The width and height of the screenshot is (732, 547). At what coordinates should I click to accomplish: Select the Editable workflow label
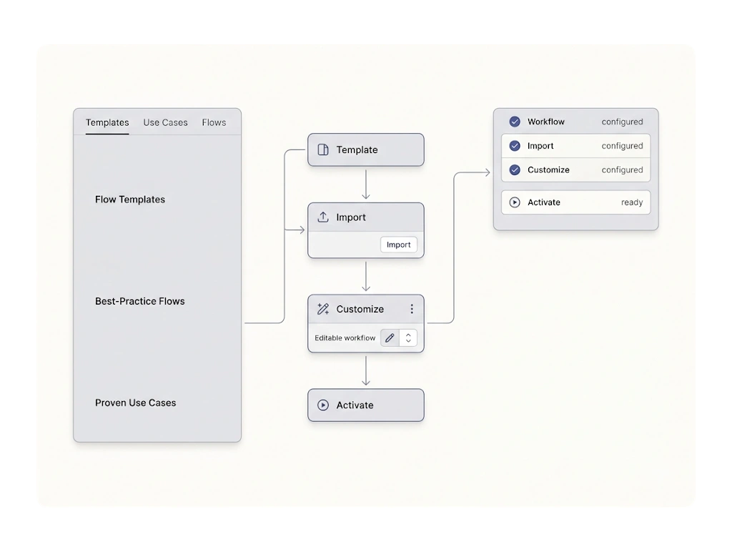(345, 337)
